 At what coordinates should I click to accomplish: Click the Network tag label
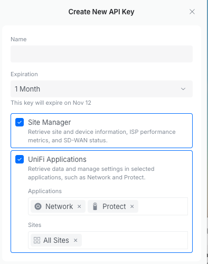tap(59, 206)
